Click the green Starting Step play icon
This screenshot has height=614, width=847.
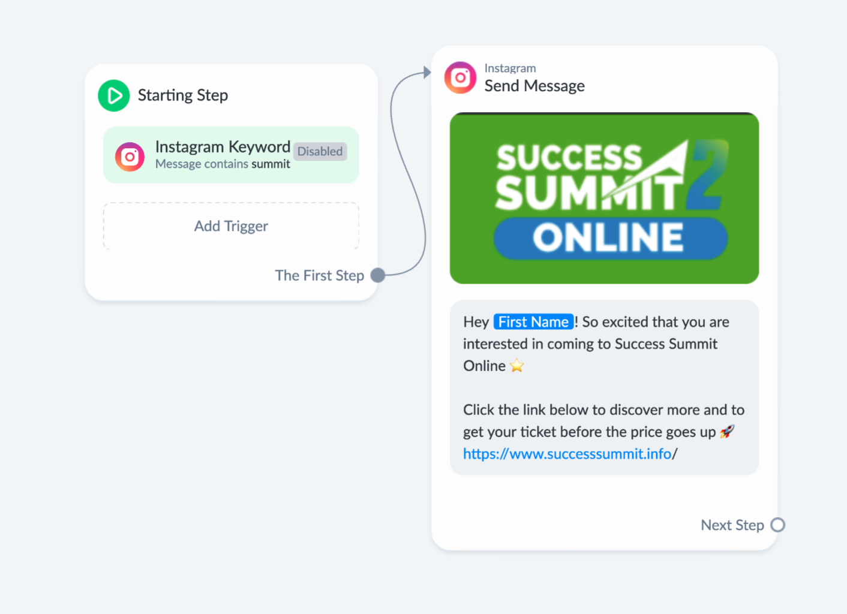click(x=114, y=95)
